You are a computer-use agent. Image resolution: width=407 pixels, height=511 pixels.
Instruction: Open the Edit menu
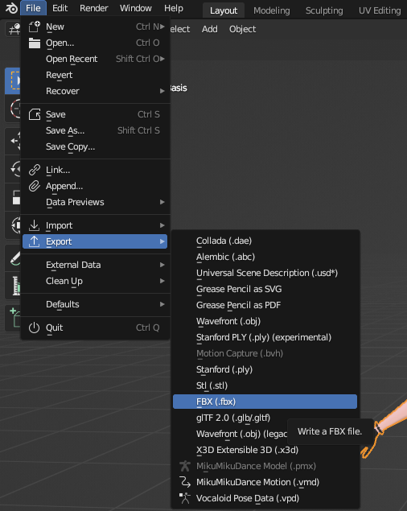point(60,8)
